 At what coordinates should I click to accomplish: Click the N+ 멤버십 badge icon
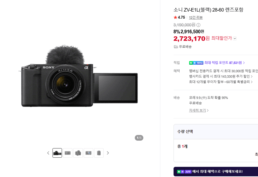196,63
